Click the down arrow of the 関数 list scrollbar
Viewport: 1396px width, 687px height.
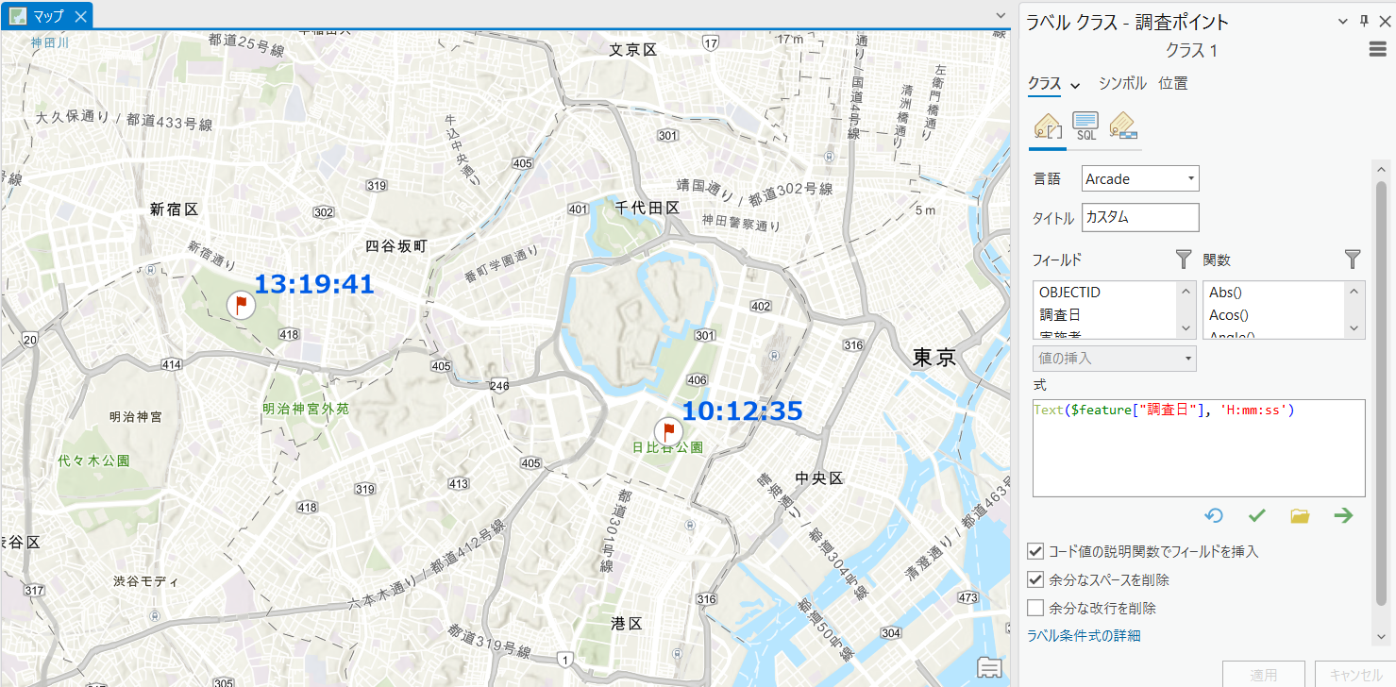[1356, 328]
